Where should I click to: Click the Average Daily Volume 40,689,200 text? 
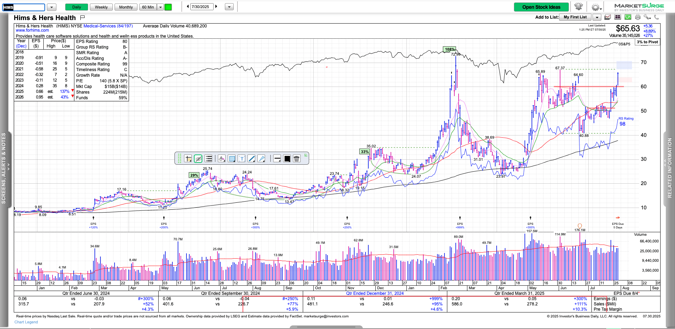(x=175, y=26)
